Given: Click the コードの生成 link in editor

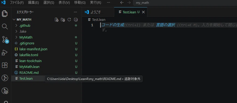Looking at the screenshot, I should click(113, 25).
